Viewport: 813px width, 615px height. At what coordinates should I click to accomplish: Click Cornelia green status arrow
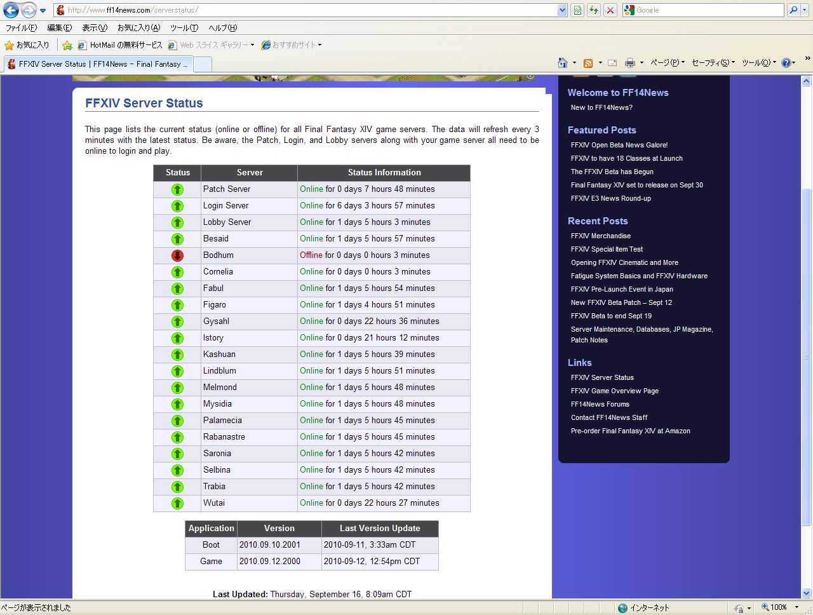[x=177, y=272]
